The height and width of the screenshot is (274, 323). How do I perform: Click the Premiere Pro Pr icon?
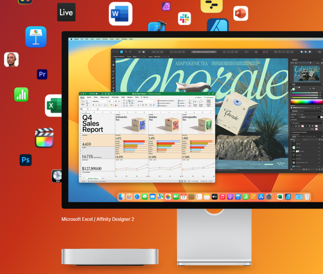(x=42, y=74)
